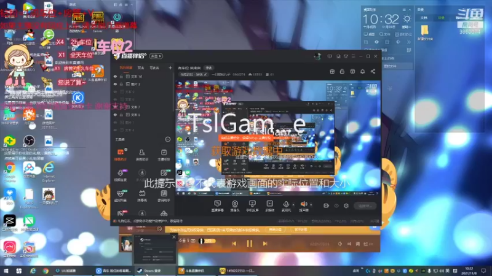Skip to the previous track in music player

tap(234, 243)
